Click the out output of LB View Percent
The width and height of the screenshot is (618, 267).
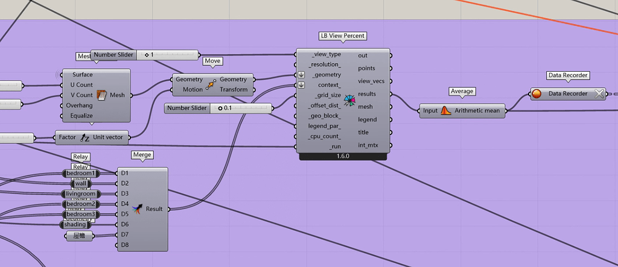(363, 55)
